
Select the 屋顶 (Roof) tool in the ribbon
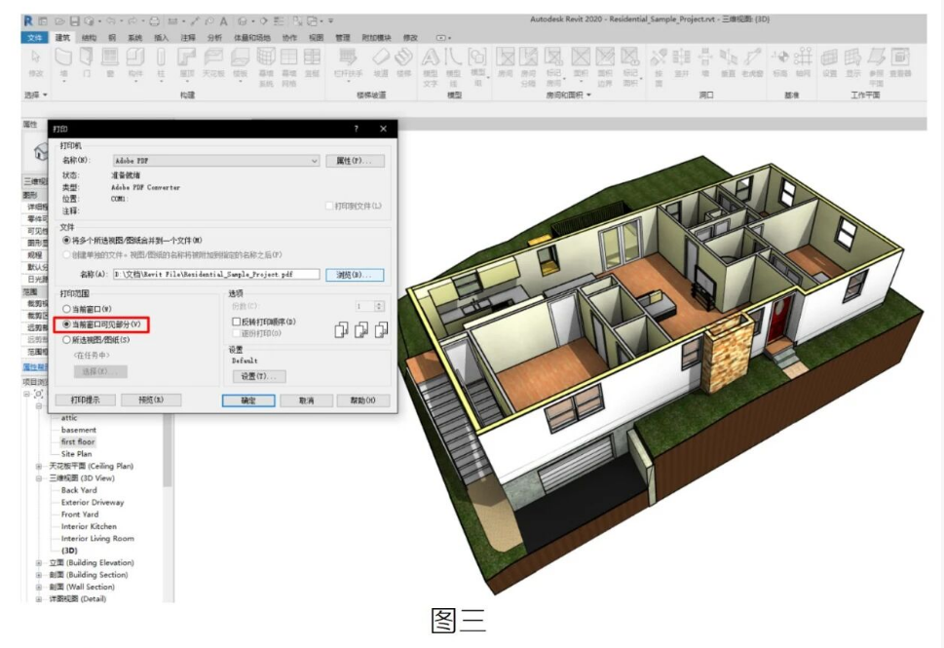187,62
